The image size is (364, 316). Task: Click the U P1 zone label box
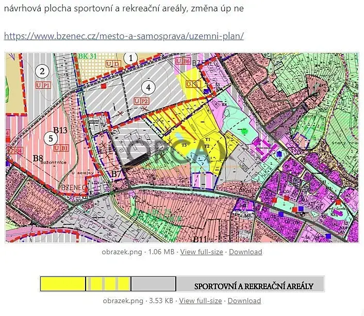point(43,85)
